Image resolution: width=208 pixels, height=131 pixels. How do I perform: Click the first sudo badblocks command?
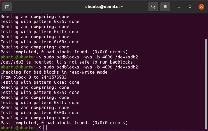coord(91,57)
